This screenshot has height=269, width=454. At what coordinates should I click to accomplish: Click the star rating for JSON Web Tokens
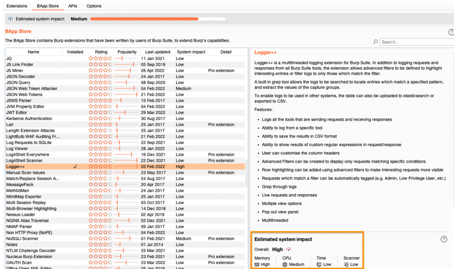pyautogui.click(x=101, y=94)
